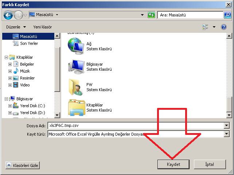This screenshot has height=175, width=234.
Task: Click the magnifier search icon
Action: click(x=227, y=15)
